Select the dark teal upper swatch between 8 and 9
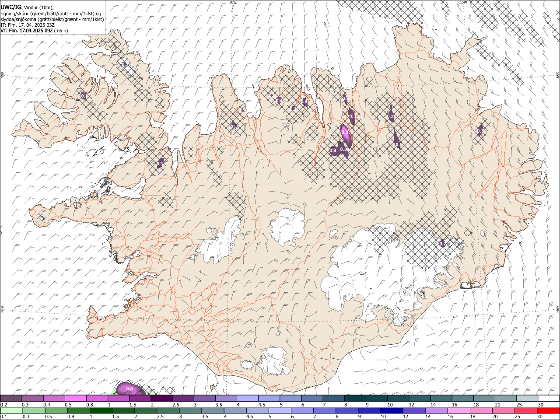Image resolution: width=560 pixels, height=420 pixels. pos(355,398)
